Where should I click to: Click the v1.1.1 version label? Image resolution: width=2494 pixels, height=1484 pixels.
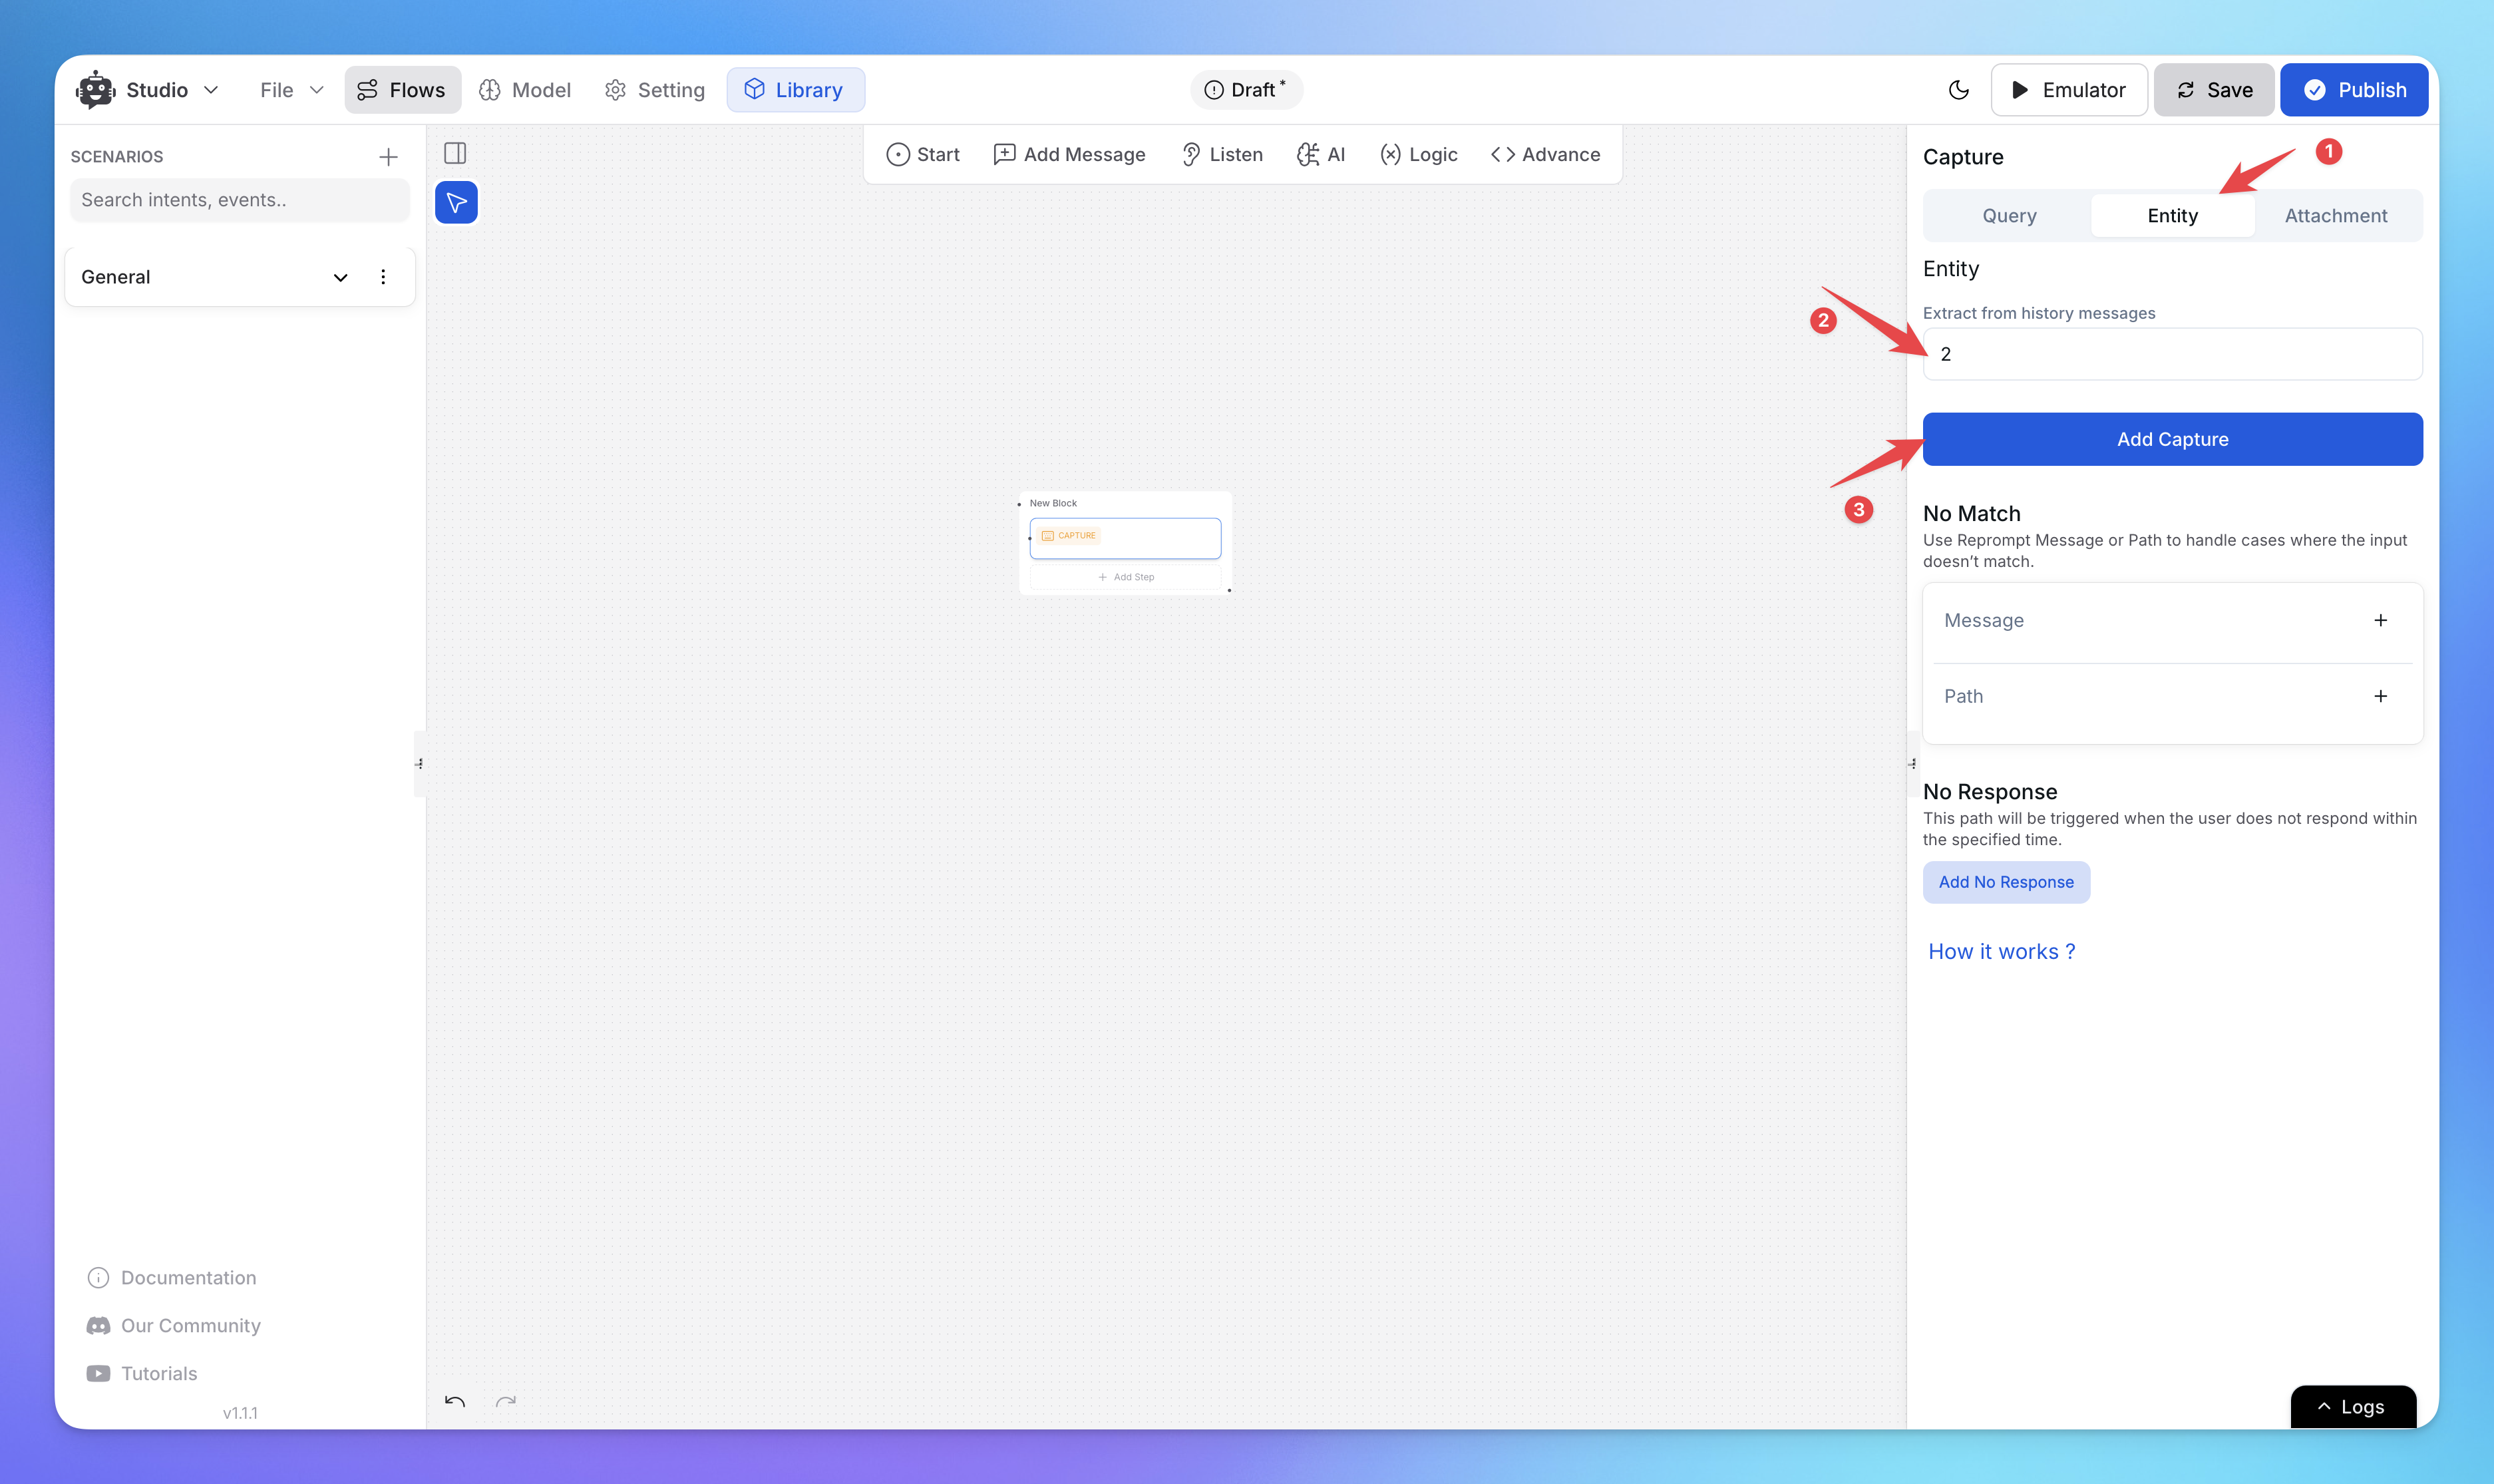pyautogui.click(x=240, y=1413)
